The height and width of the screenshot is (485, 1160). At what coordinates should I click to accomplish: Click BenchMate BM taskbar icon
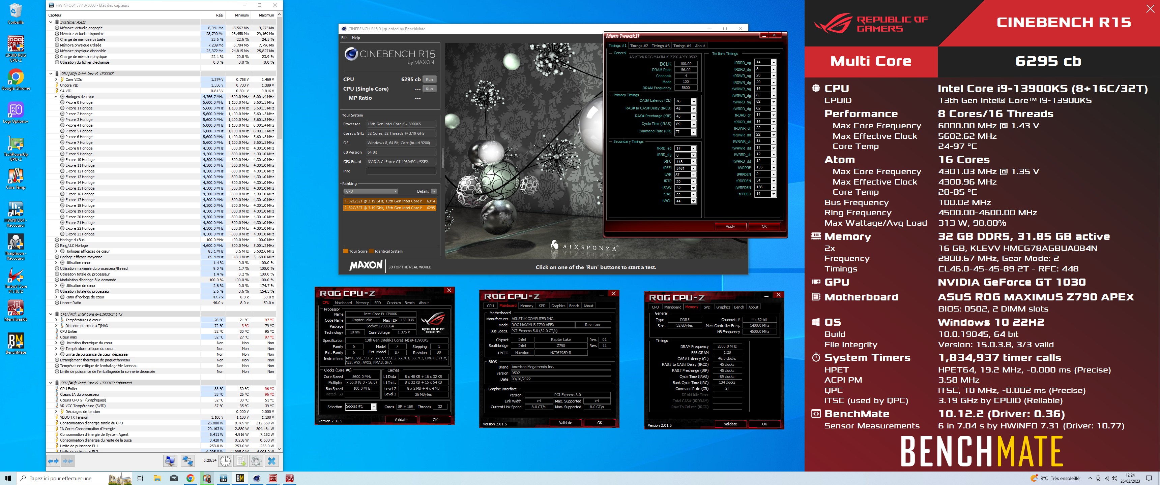240,478
